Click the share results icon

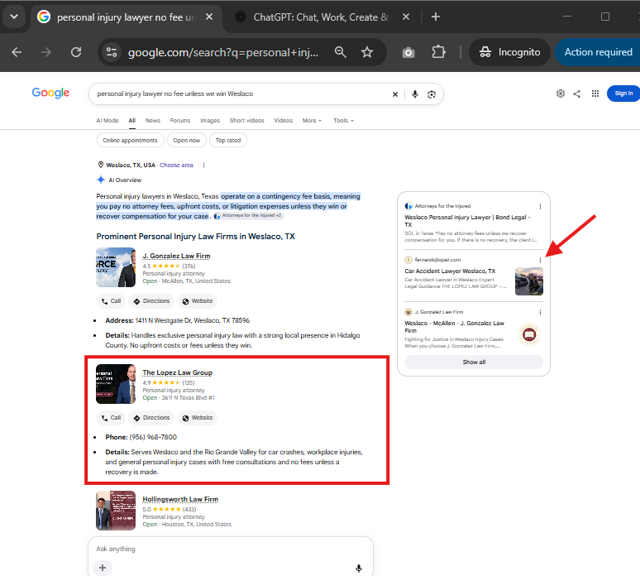click(576, 94)
